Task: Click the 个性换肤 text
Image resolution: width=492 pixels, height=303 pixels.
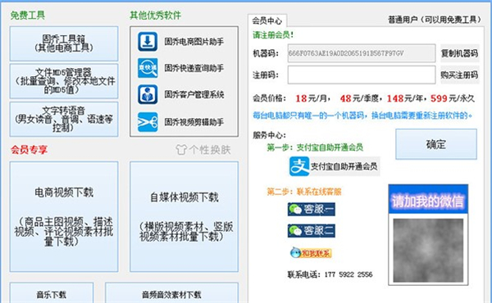Action: point(210,150)
